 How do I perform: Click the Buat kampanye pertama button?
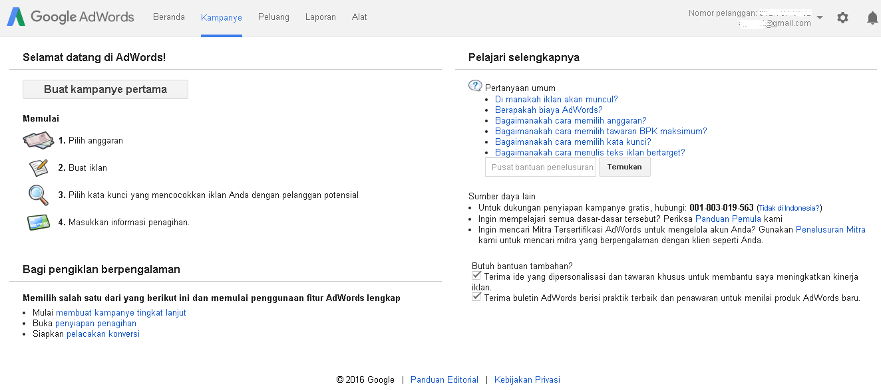point(105,89)
